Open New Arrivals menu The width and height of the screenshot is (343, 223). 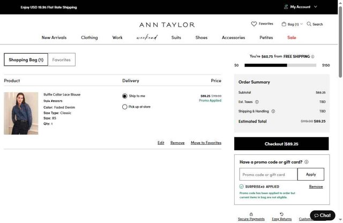click(54, 38)
